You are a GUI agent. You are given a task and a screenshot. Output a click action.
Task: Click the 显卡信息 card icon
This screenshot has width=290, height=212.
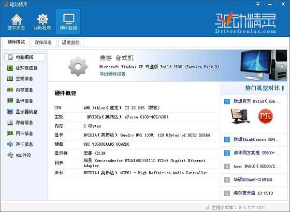pyautogui.click(x=10, y=101)
